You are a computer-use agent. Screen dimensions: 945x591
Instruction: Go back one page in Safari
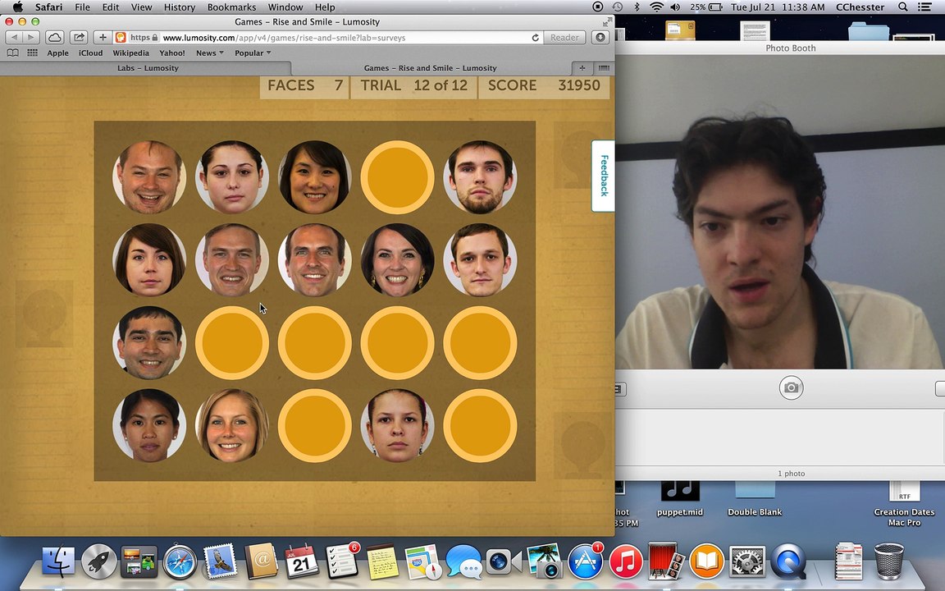point(14,38)
